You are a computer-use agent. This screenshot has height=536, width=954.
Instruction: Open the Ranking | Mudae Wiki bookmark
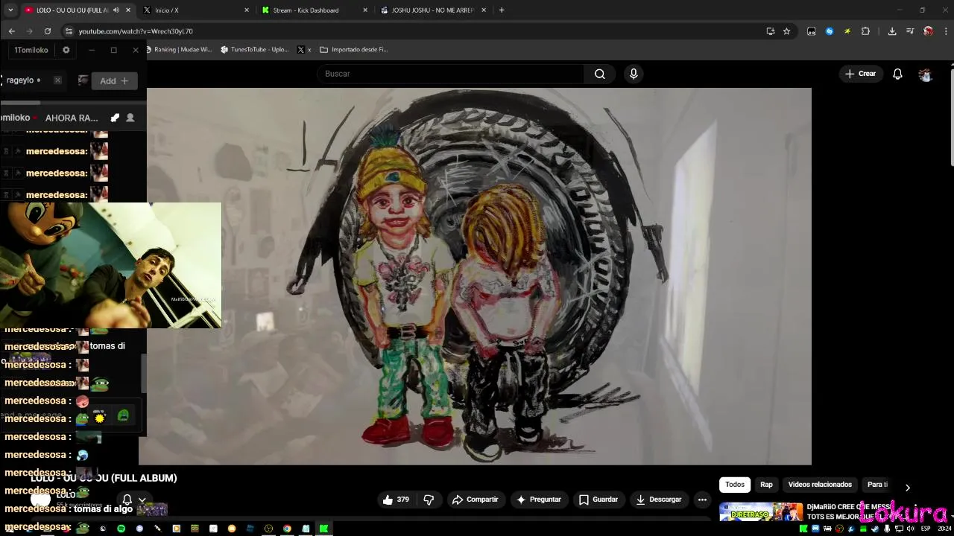point(179,50)
